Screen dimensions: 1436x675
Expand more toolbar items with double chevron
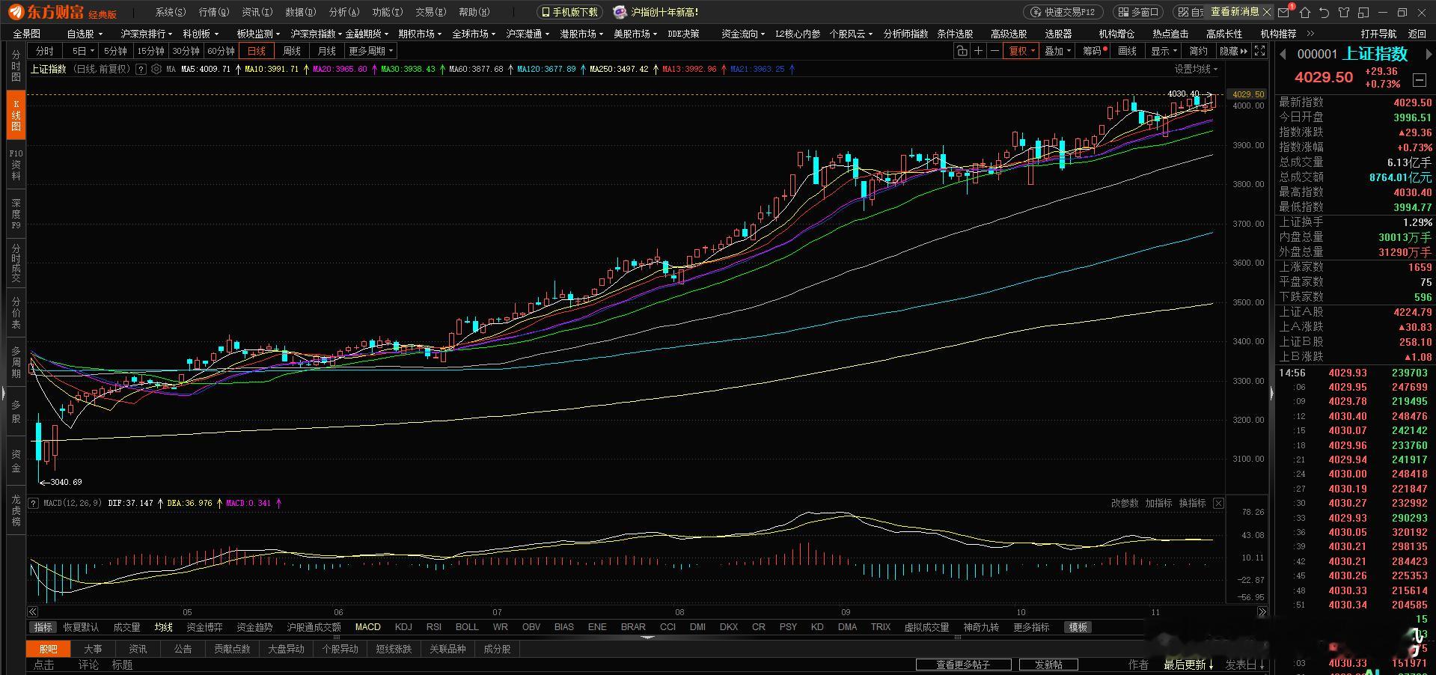point(1310,34)
